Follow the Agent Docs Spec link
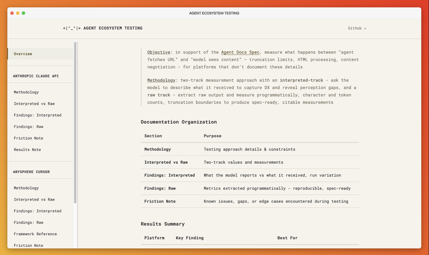 [x=240, y=52]
